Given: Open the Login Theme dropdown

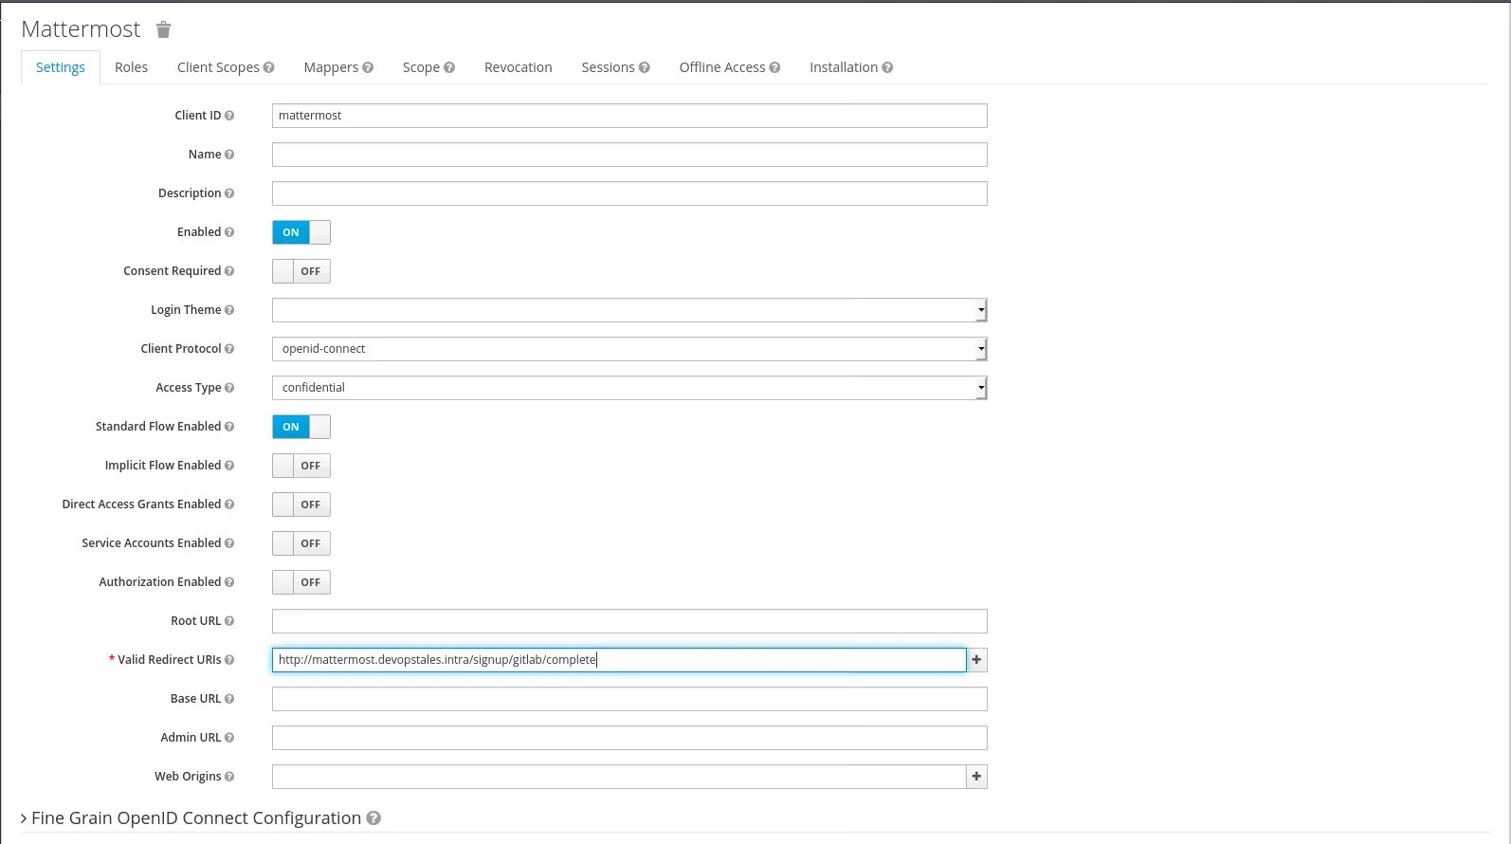Looking at the screenshot, I should (628, 310).
